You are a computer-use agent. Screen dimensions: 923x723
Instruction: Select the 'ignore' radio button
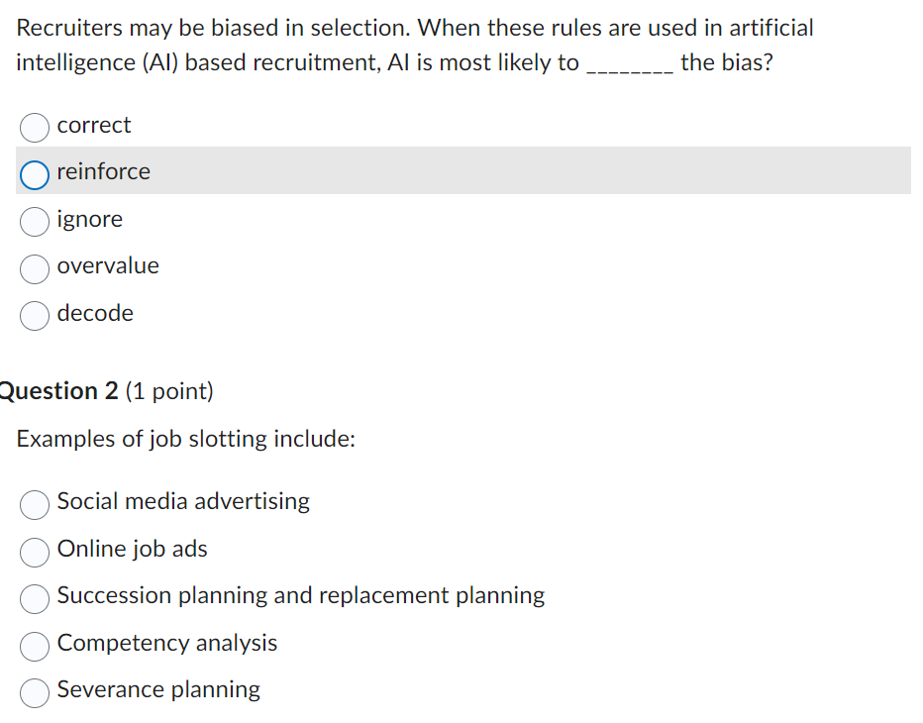point(34,222)
